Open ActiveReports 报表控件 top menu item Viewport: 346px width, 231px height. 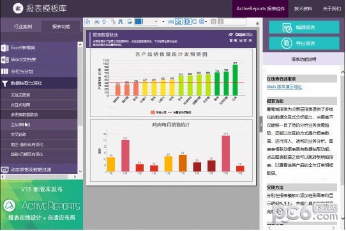260,8
